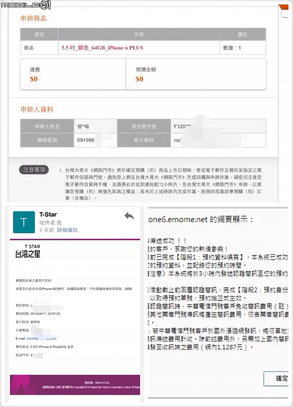Screen dimensions: 293x407
Task: Click the 申辦人姓名 header cell
Action: click(x=47, y=126)
